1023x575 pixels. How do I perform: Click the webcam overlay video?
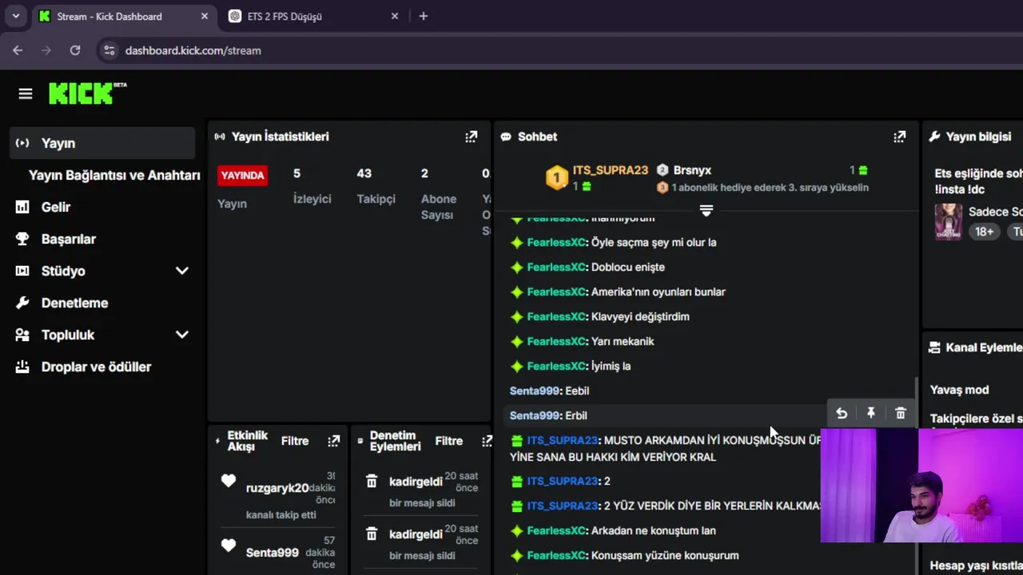pos(921,486)
